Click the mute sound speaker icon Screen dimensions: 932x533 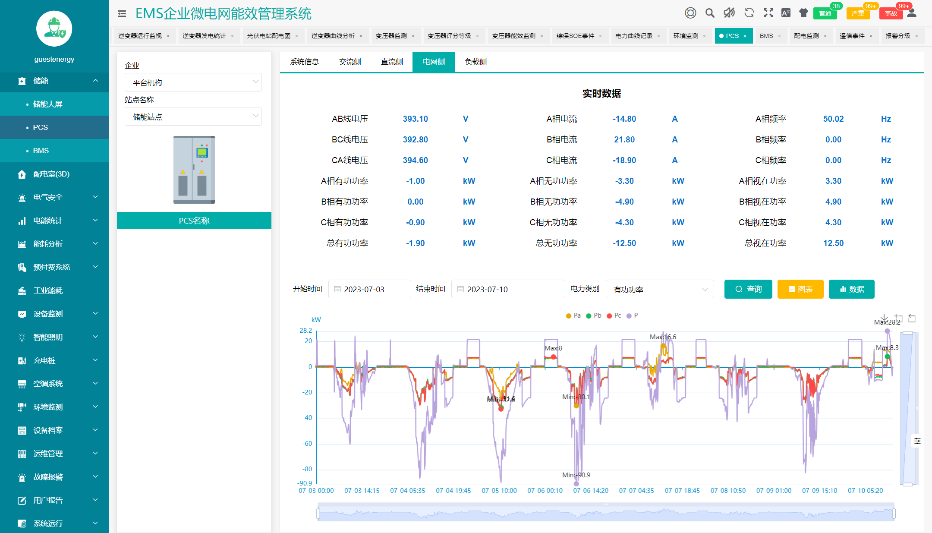(x=729, y=13)
